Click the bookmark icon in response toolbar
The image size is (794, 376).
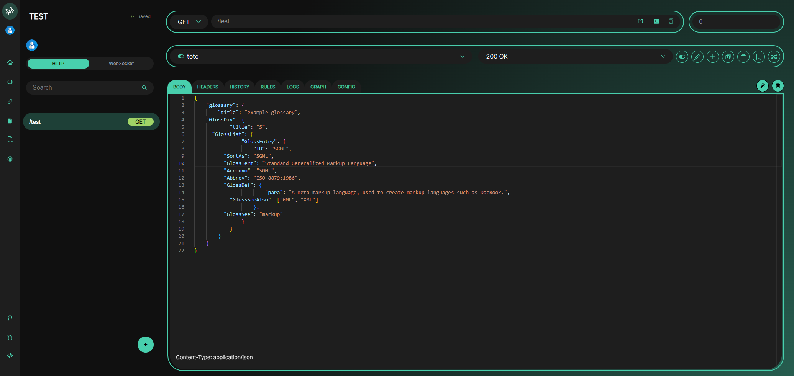coord(758,57)
